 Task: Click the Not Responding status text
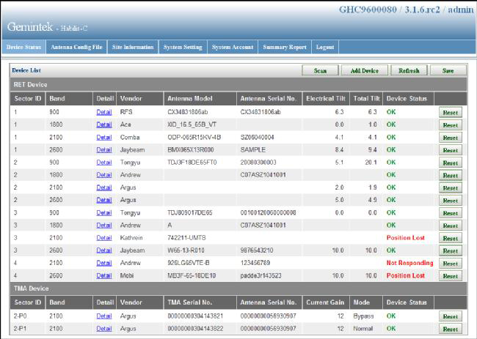pos(409,263)
